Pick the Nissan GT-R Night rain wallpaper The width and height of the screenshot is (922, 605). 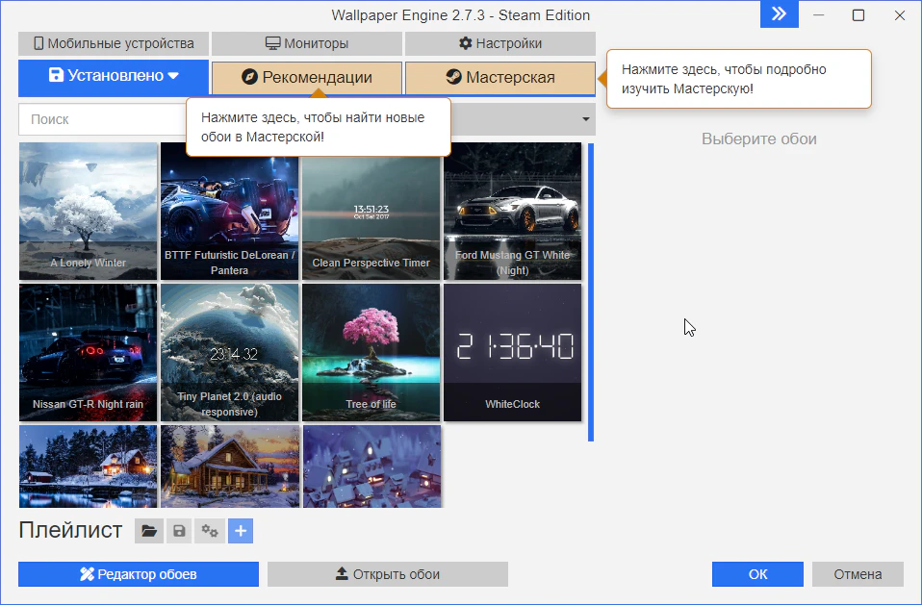pos(88,352)
